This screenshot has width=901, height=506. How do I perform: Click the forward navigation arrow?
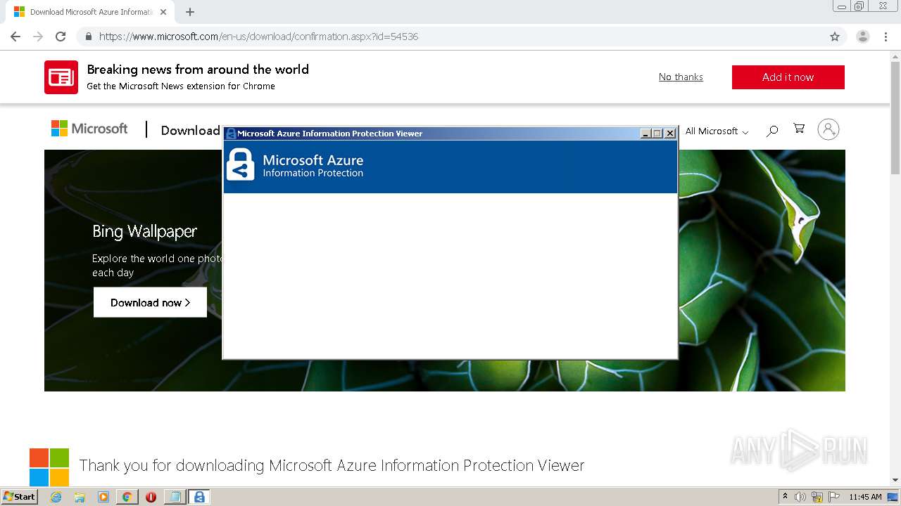tap(38, 37)
